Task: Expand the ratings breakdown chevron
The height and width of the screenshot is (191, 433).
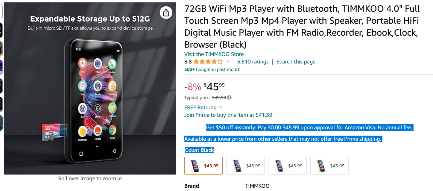Action: point(228,62)
